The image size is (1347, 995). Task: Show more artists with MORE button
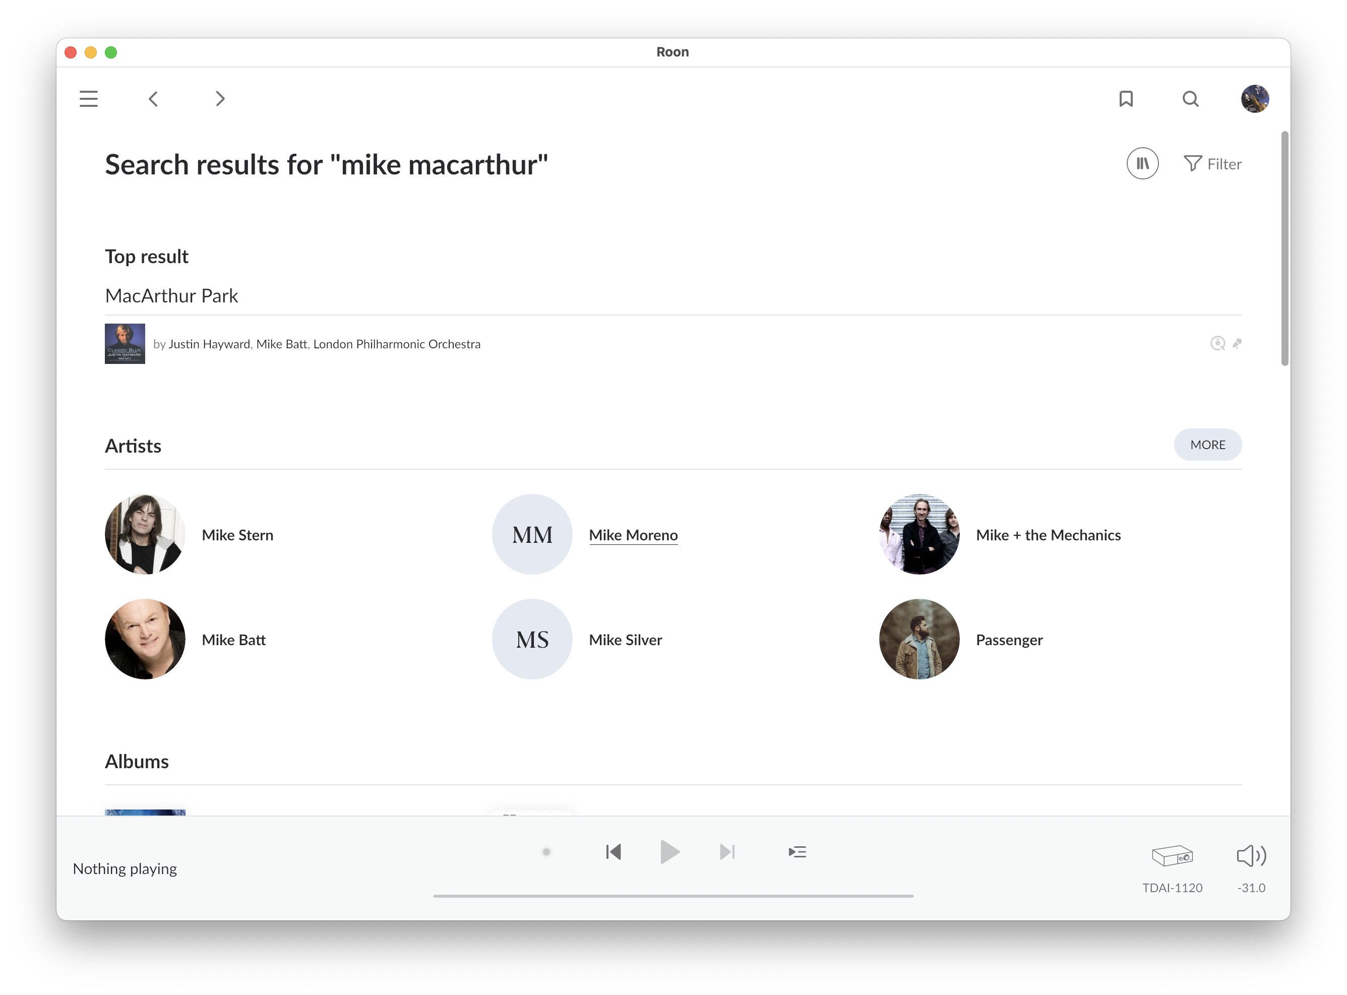(x=1207, y=445)
